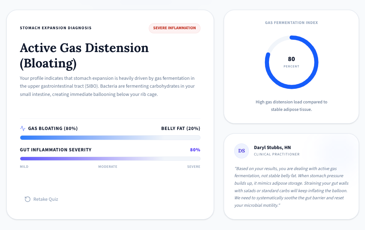
Task: Click the Moderate scale label
Action: click(x=108, y=167)
